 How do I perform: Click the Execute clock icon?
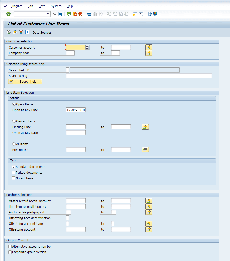pos(9,32)
